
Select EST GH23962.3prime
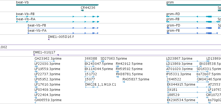click(45, 61)
